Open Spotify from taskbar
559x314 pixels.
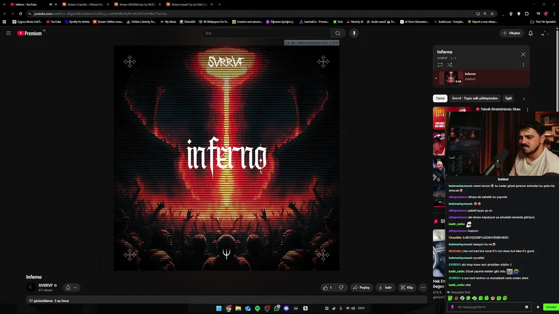pyautogui.click(x=257, y=308)
